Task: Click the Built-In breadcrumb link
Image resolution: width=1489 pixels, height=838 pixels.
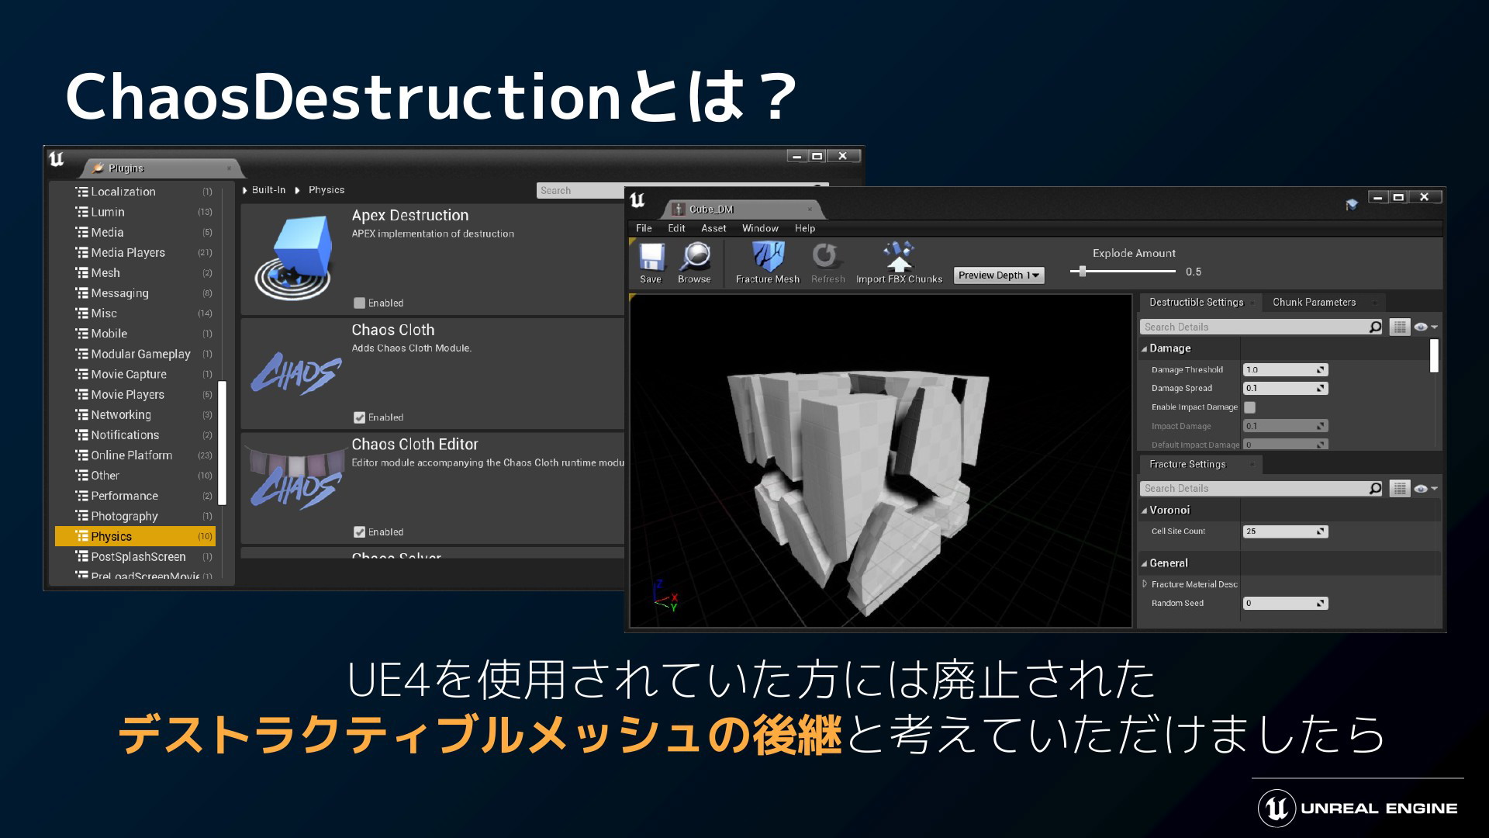Action: point(268,190)
